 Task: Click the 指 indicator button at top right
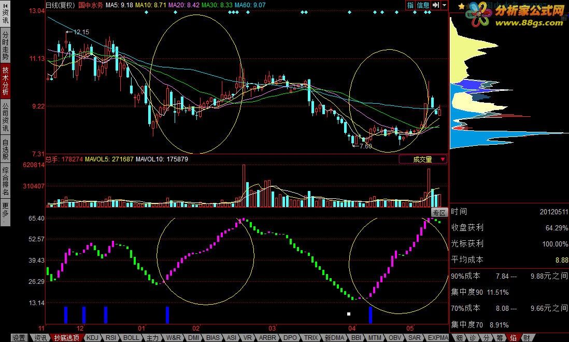pyautogui.click(x=410, y=5)
